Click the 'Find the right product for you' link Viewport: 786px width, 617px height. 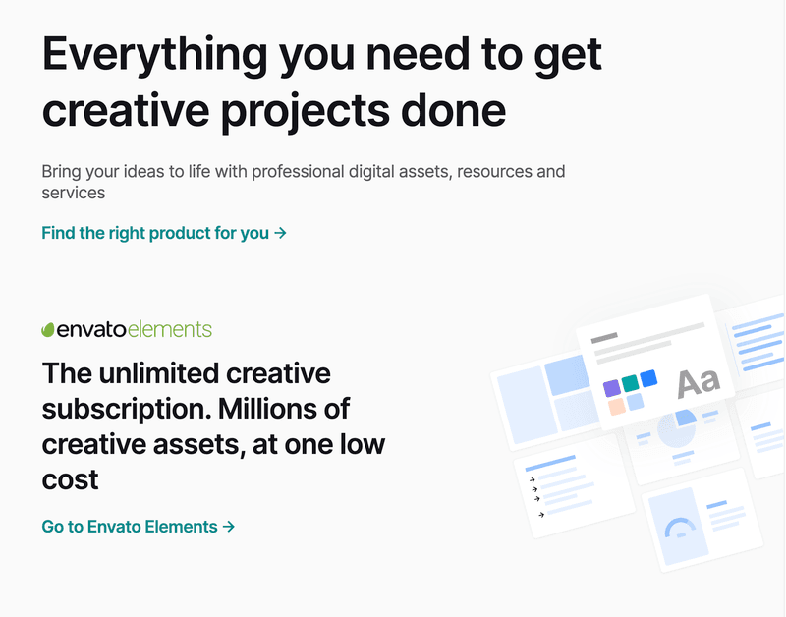point(164,233)
